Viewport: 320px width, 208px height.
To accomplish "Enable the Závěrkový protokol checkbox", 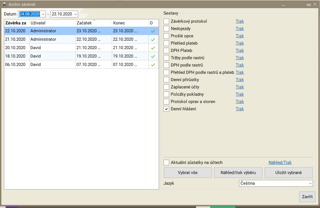I will point(166,21).
